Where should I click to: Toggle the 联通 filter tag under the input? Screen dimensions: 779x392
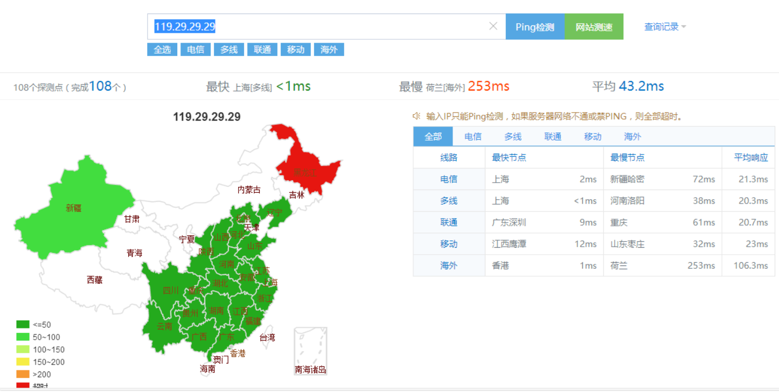tap(262, 50)
